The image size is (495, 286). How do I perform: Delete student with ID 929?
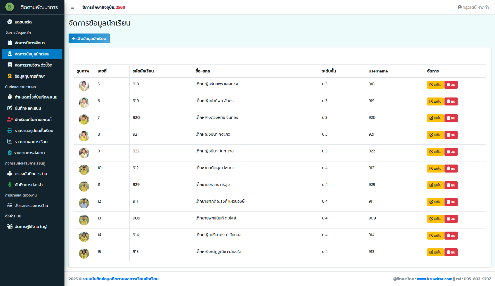[451, 185]
